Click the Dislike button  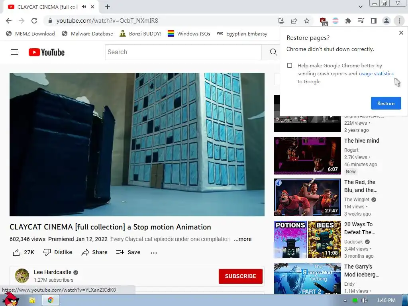(58, 252)
